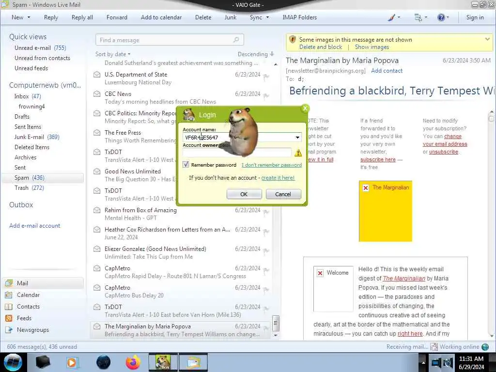Open IMAP Folders from the toolbar

[x=299, y=17]
